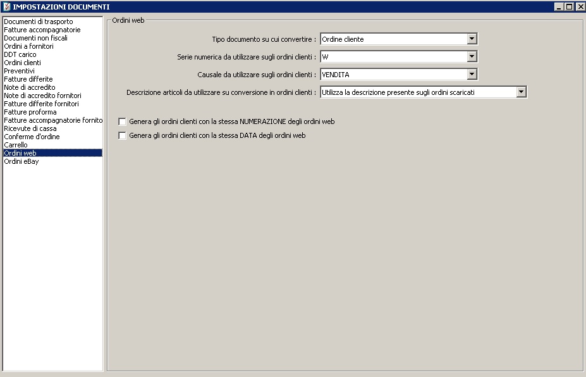
Task: Open Descrizione articoli dropdown arrow
Action: click(x=521, y=92)
